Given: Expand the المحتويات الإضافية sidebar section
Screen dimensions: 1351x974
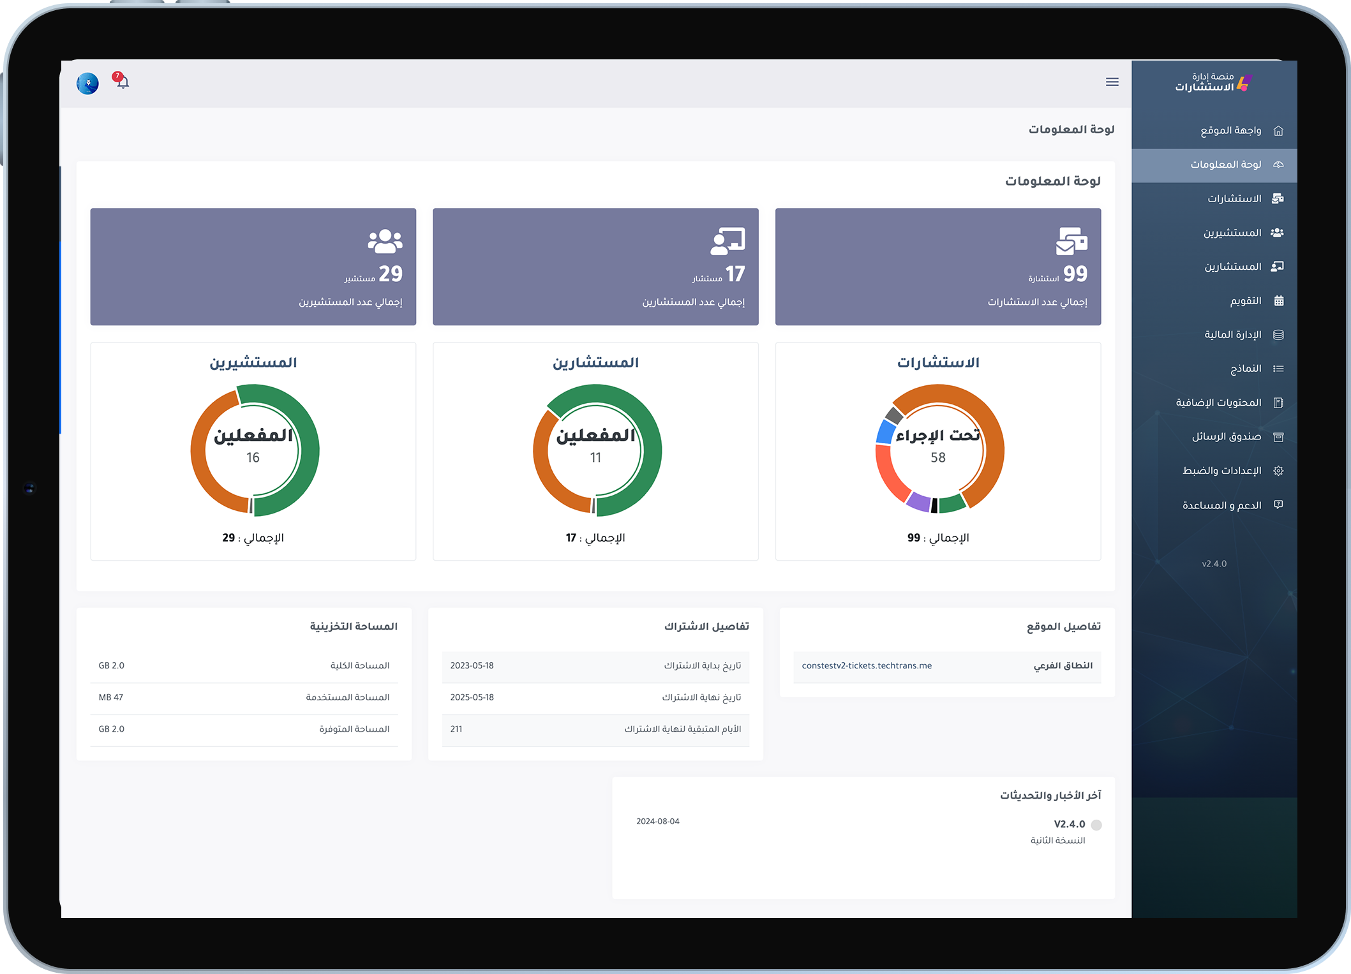Looking at the screenshot, I should point(1214,402).
